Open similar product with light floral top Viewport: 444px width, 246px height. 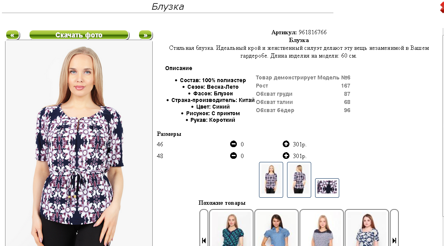click(322, 228)
